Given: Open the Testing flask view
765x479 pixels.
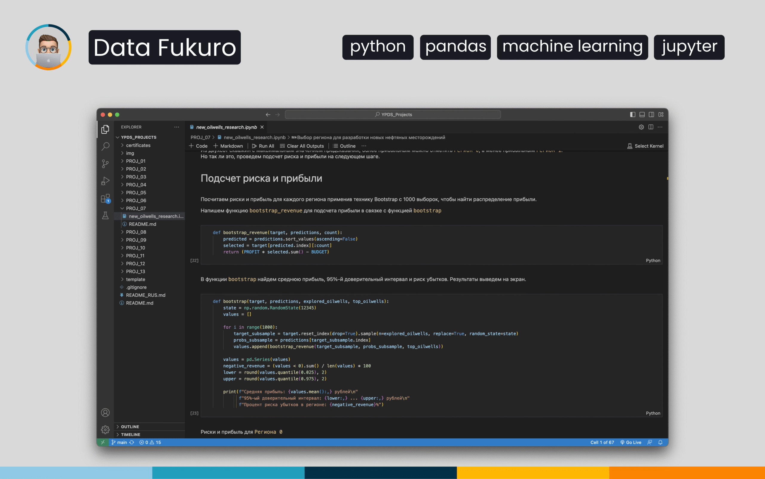Looking at the screenshot, I should pos(105,216).
